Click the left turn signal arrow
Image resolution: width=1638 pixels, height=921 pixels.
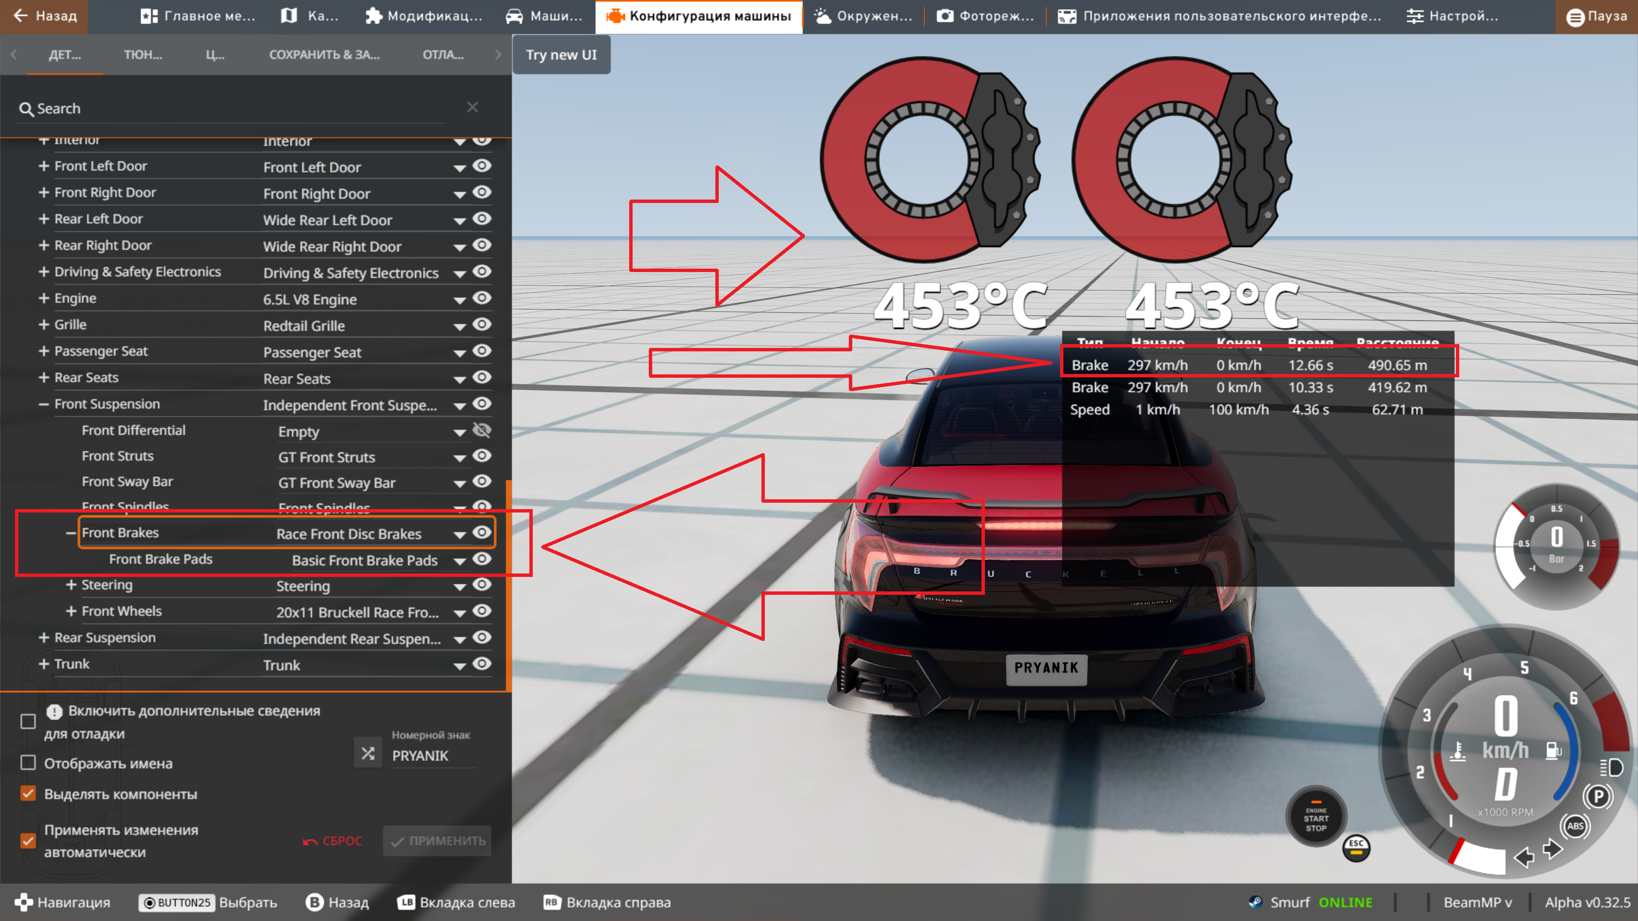(x=1524, y=857)
